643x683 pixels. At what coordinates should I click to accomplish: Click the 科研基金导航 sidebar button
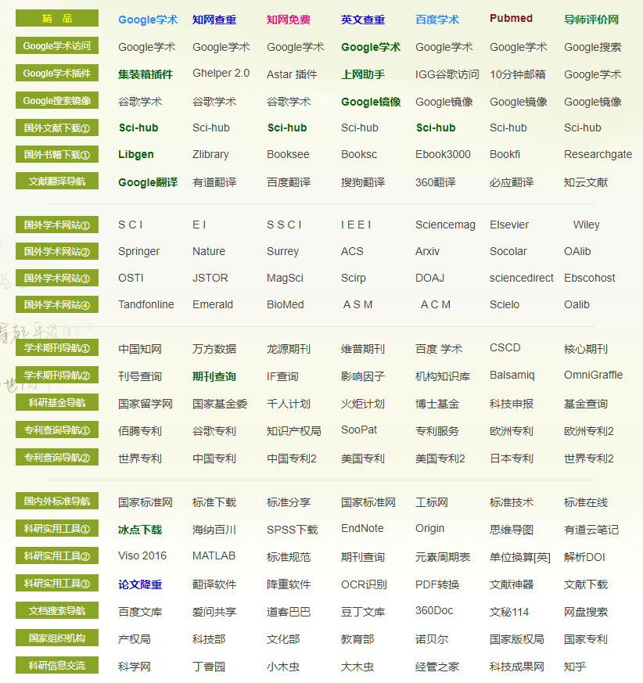[x=56, y=403]
